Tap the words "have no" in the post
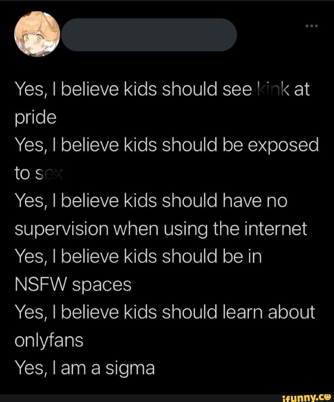The width and height of the screenshot is (334, 402). [255, 201]
